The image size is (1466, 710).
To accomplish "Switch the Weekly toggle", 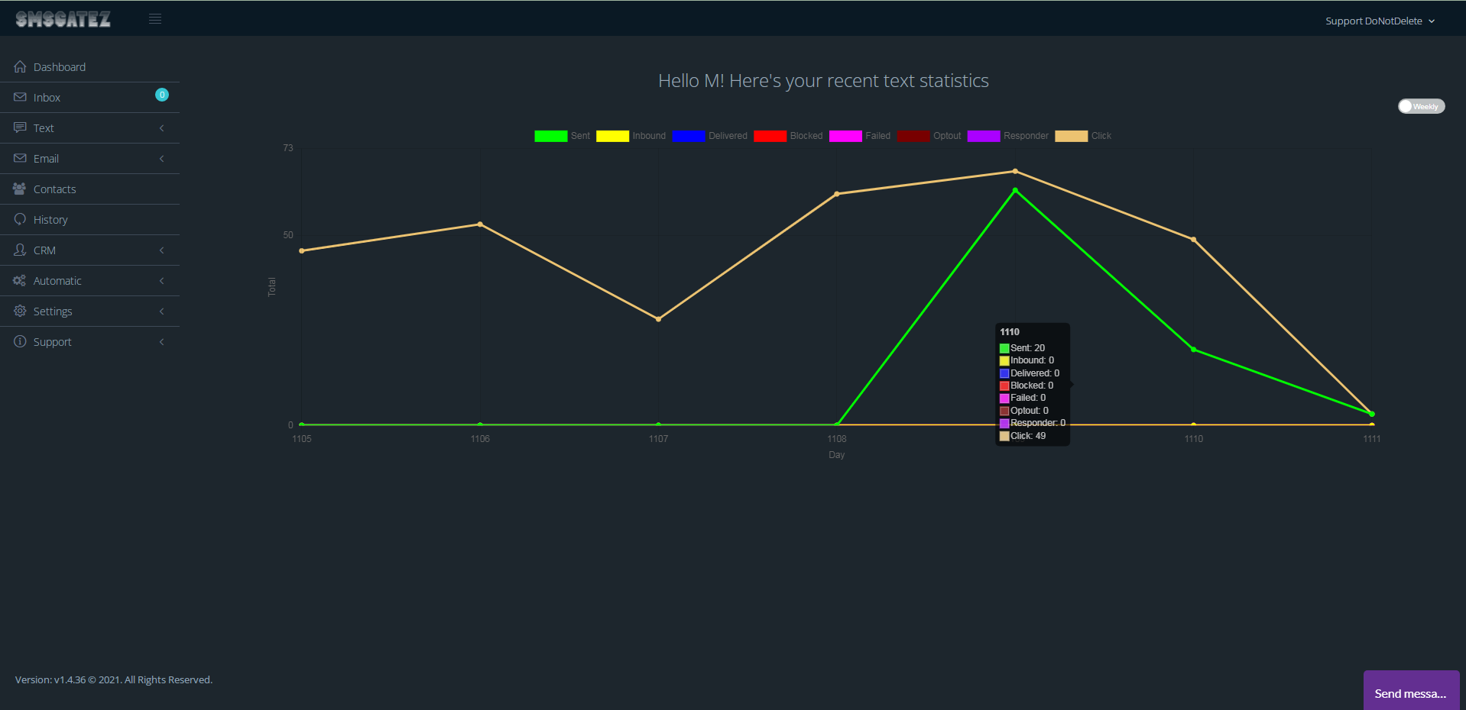I will click(x=1421, y=106).
